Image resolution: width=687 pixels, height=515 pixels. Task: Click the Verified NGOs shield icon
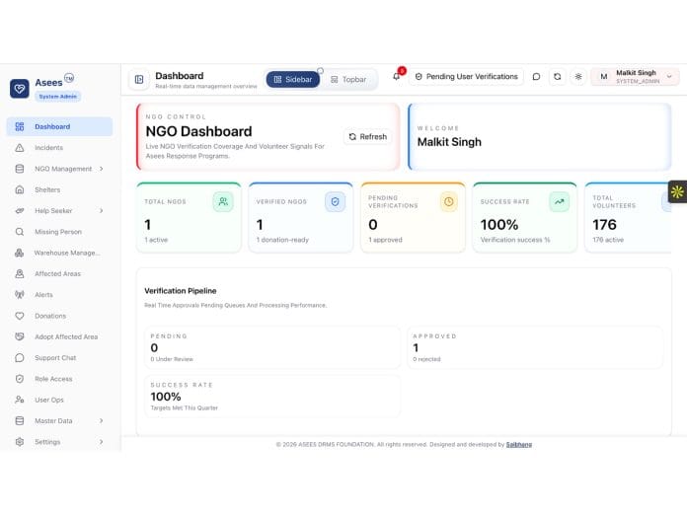[x=336, y=201]
